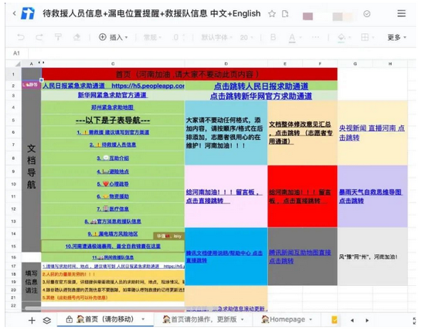The width and height of the screenshot is (425, 330).
Task: Click the right sheet tab arrow
Action: click(x=367, y=321)
